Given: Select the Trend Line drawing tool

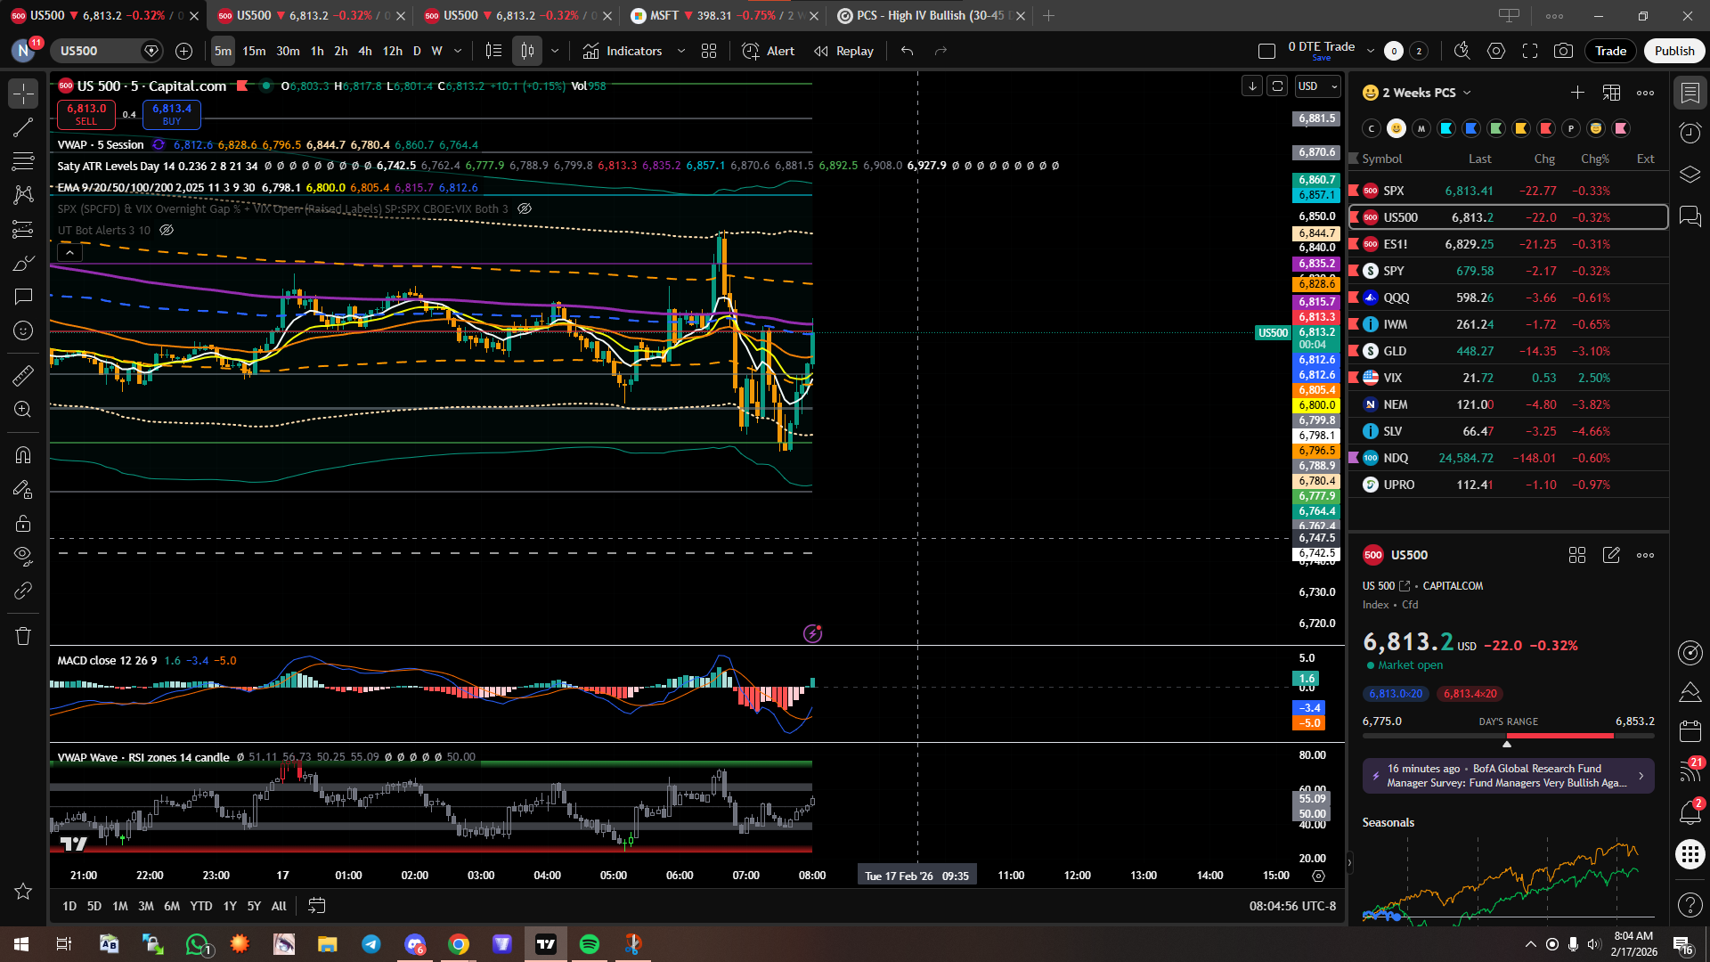Looking at the screenshot, I should [23, 127].
